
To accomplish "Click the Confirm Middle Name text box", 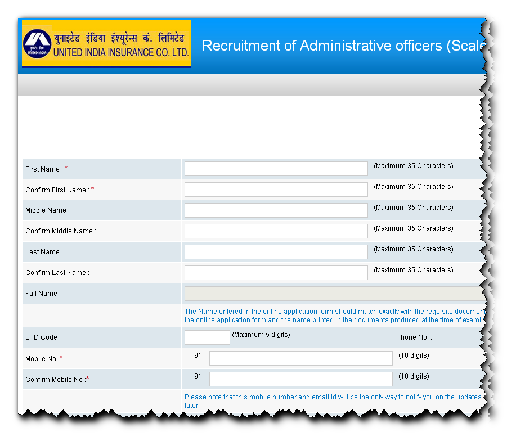I will (275, 231).
